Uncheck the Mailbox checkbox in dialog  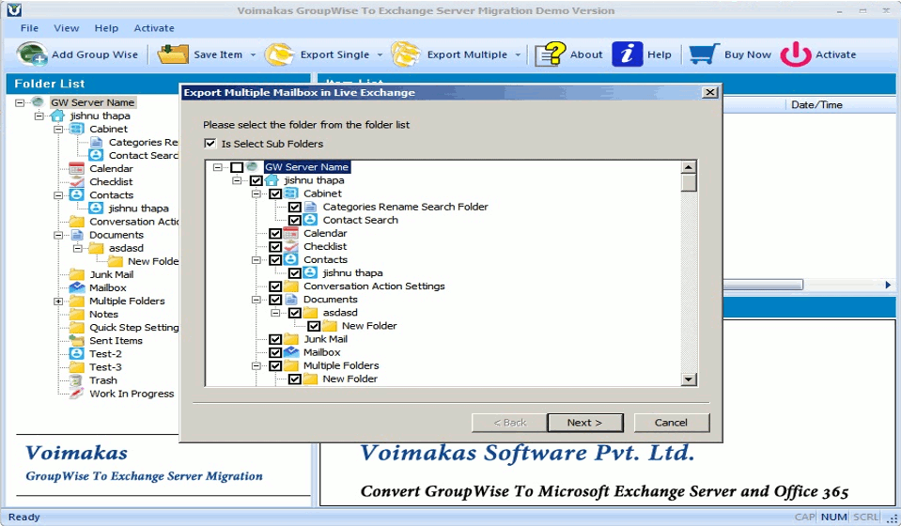coord(275,352)
